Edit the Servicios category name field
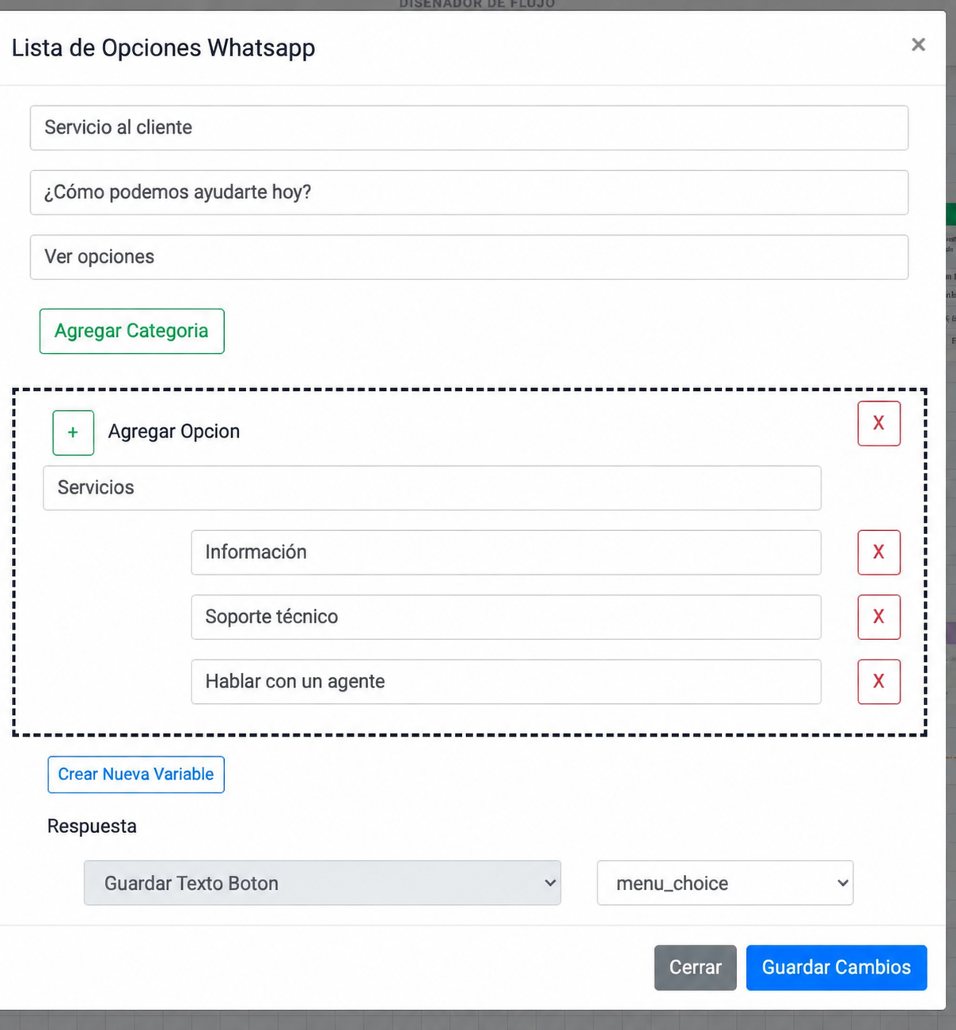This screenshot has width=956, height=1030. [x=432, y=488]
